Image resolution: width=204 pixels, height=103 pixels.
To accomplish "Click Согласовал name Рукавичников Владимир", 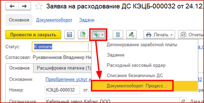I will pyautogui.click(x=62, y=57).
